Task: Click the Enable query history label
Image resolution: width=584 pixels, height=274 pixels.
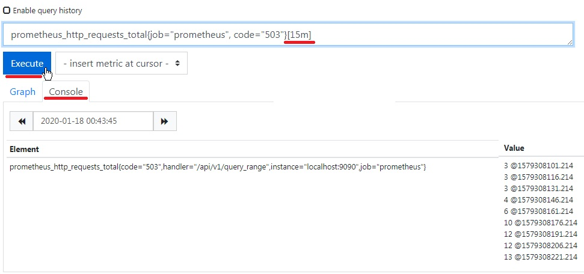Action: click(48, 10)
